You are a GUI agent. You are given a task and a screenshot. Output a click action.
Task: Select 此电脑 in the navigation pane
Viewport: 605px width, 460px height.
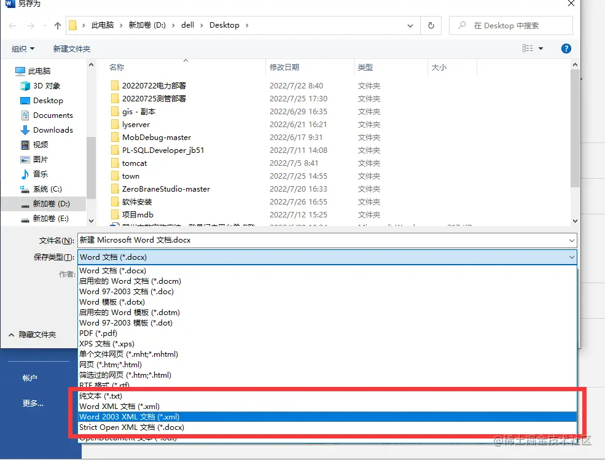pyautogui.click(x=33, y=71)
